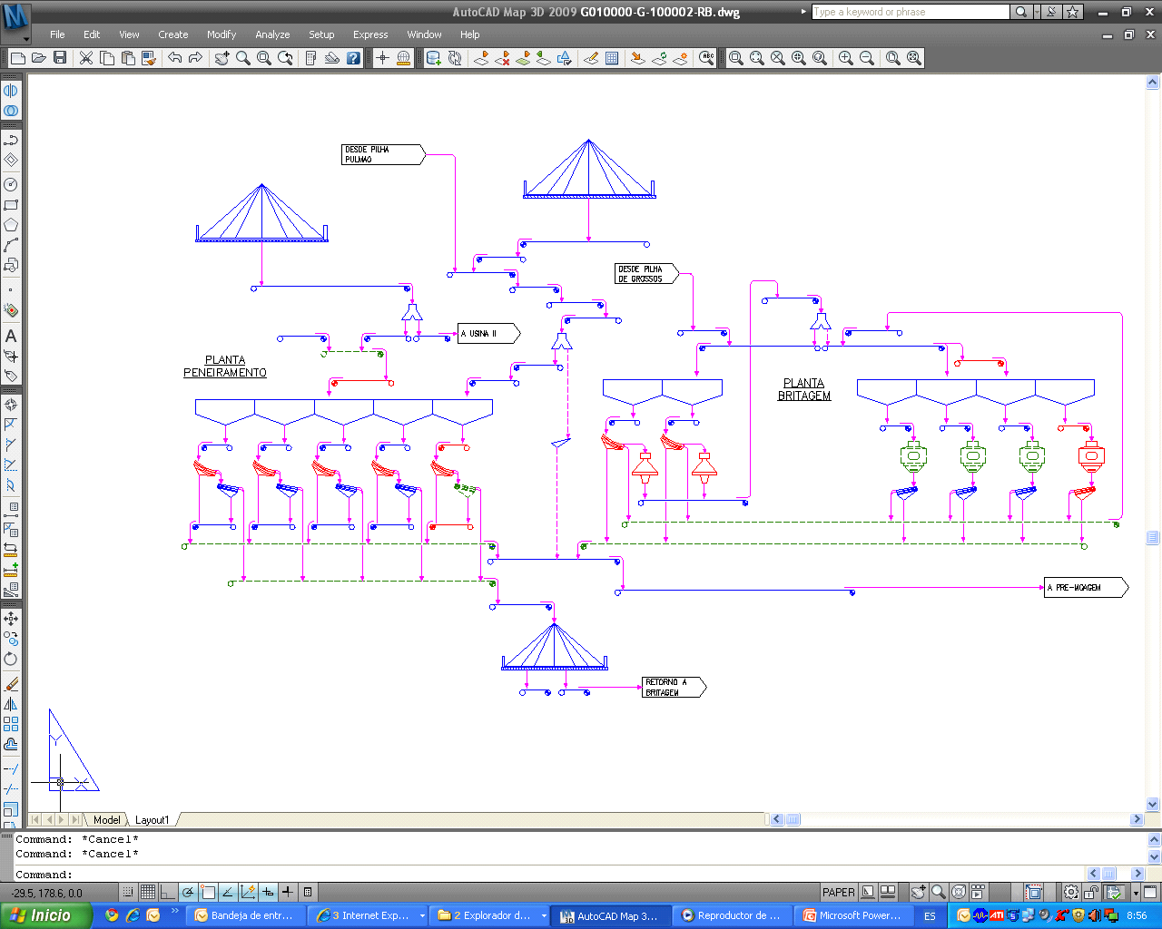Select the Zoom Window tool

264,58
